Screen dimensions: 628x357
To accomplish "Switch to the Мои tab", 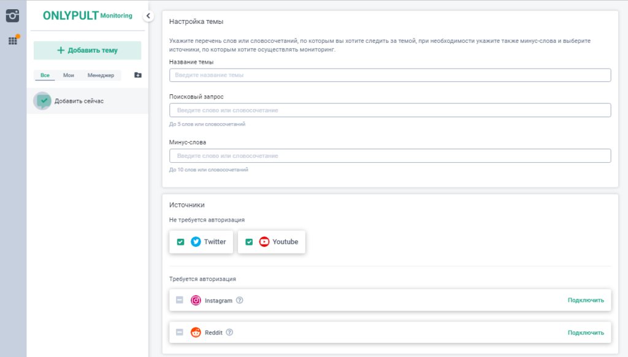I will [69, 75].
